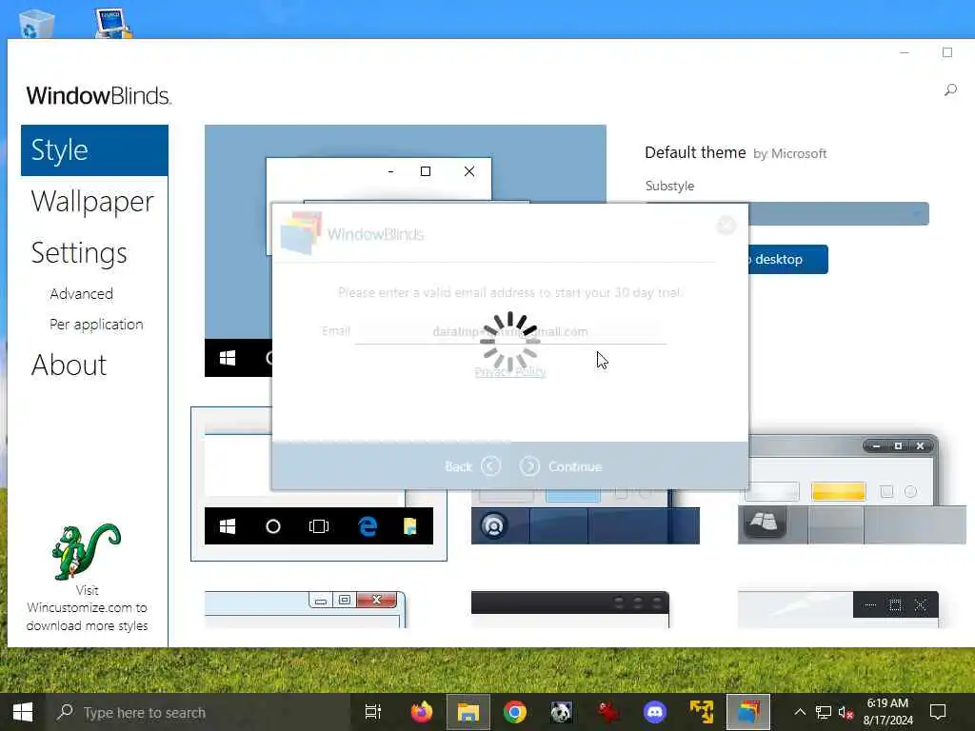Launch Firefox from the taskbar
Viewport: 975px width, 731px height.
point(422,712)
